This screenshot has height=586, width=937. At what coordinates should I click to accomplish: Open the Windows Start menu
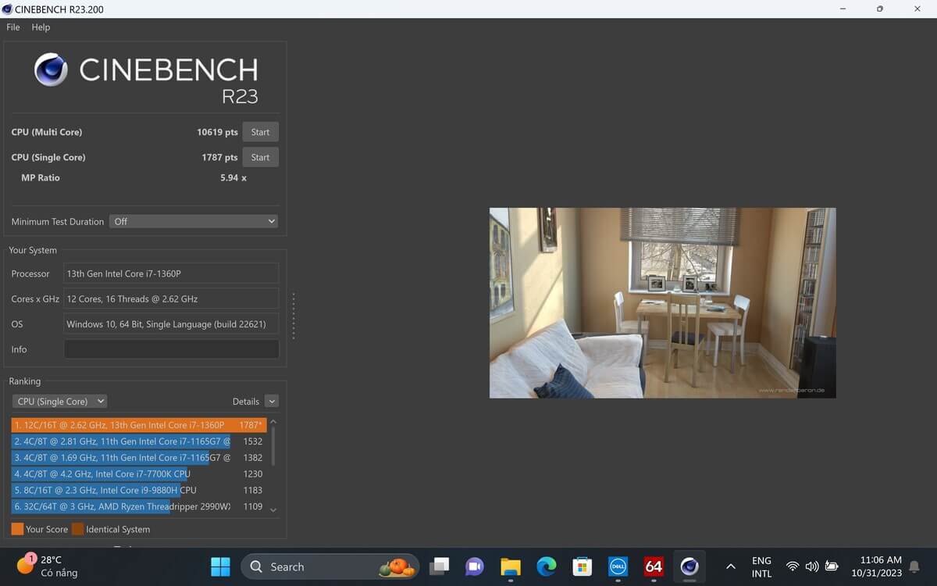click(x=220, y=566)
